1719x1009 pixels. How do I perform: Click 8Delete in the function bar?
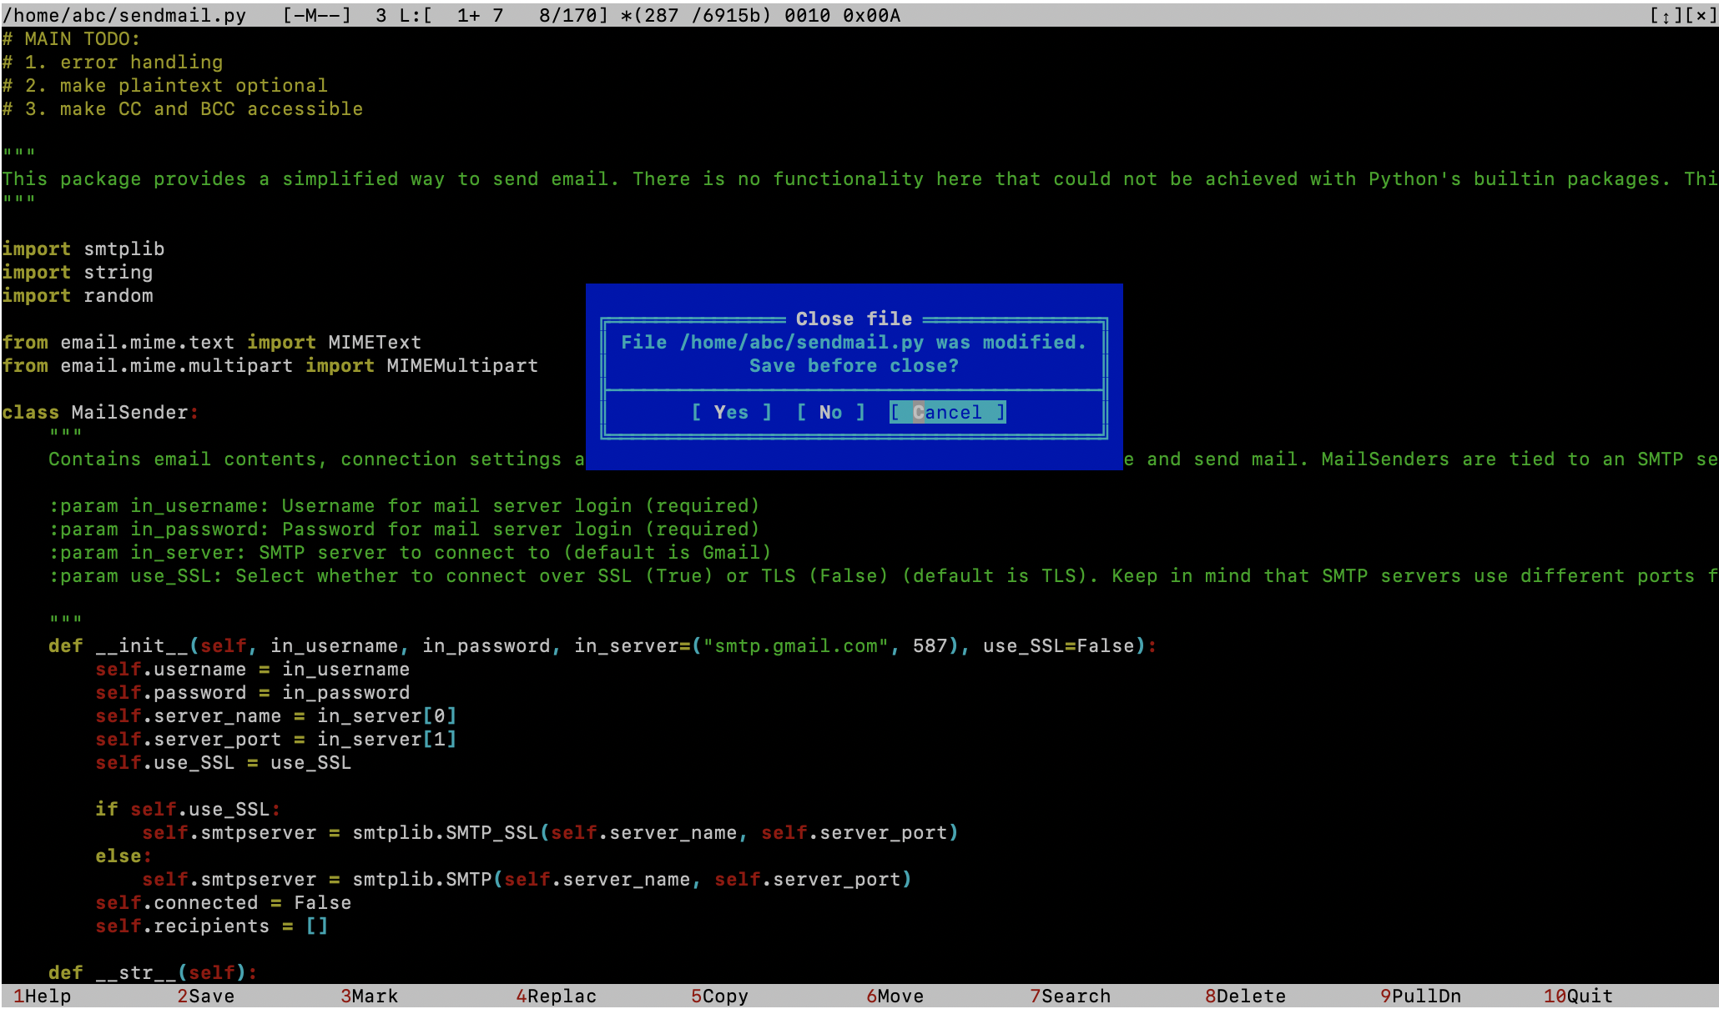tap(1245, 996)
